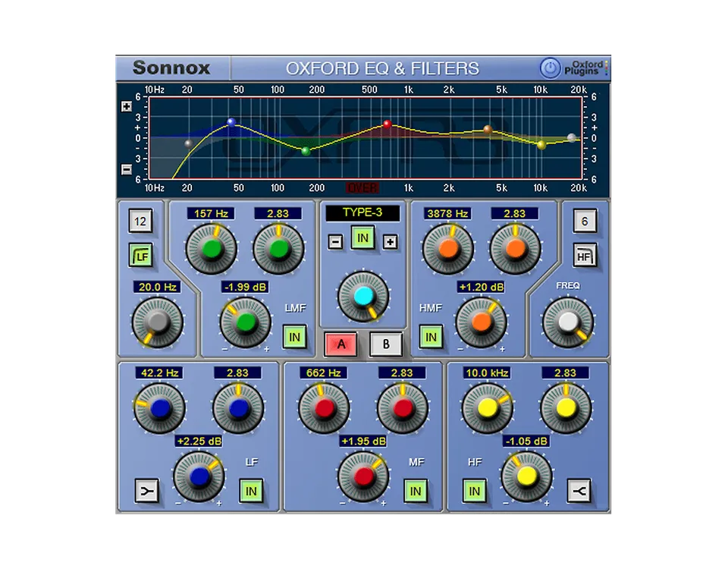Toggle the HF band shelf shape icon

pyautogui.click(x=579, y=492)
